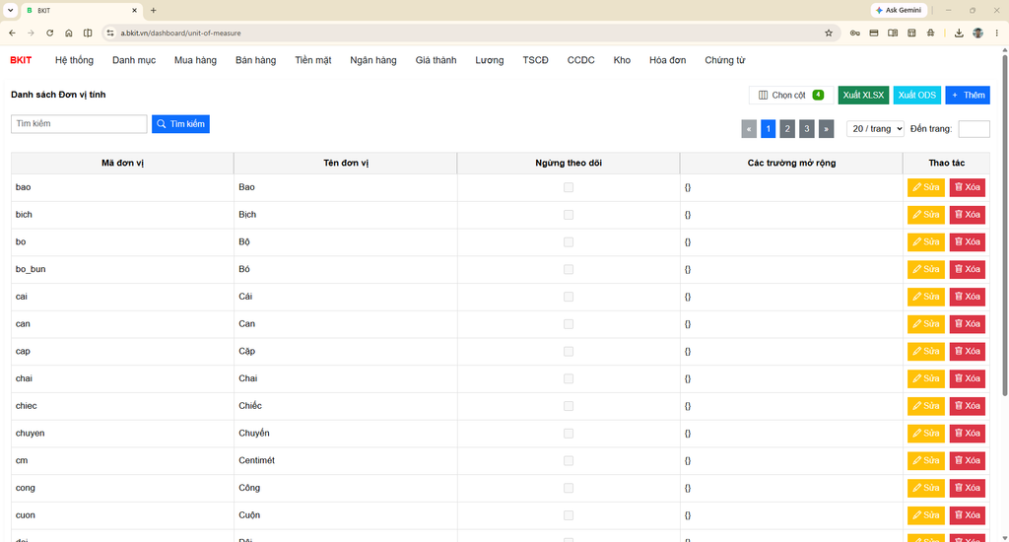Open the Chrome three-dot menu
The width and height of the screenshot is (1009, 542).
pos(997,33)
